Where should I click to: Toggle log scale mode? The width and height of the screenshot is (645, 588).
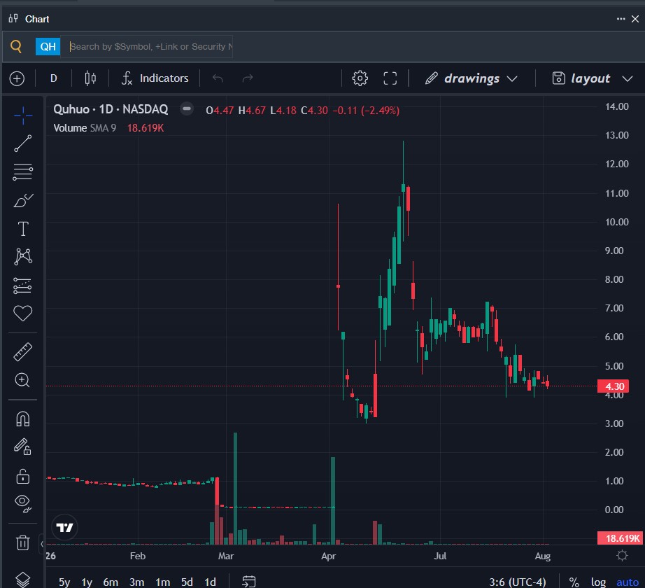click(x=598, y=582)
